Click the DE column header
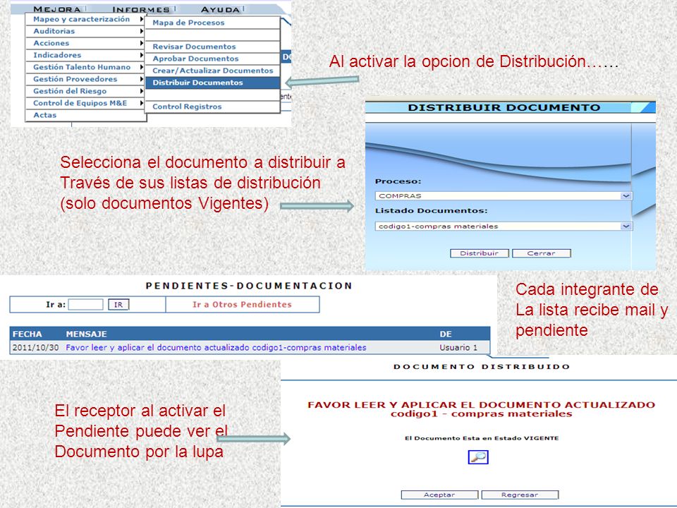Screen dimensions: 677x508 [x=446, y=334]
